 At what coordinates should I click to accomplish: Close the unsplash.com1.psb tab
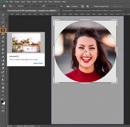click(x=123, y=11)
